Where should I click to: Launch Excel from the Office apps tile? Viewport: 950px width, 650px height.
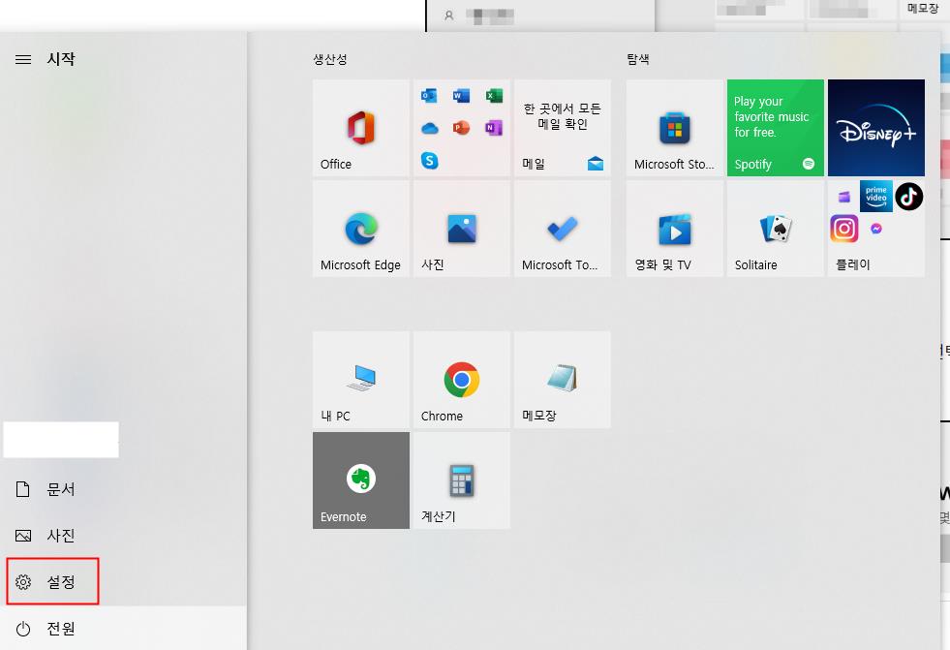[494, 96]
